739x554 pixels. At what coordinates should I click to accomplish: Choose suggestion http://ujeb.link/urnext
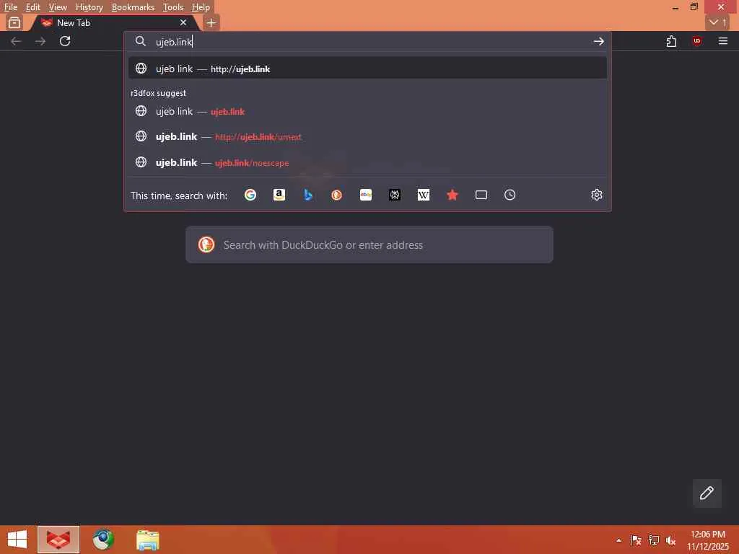click(x=367, y=136)
